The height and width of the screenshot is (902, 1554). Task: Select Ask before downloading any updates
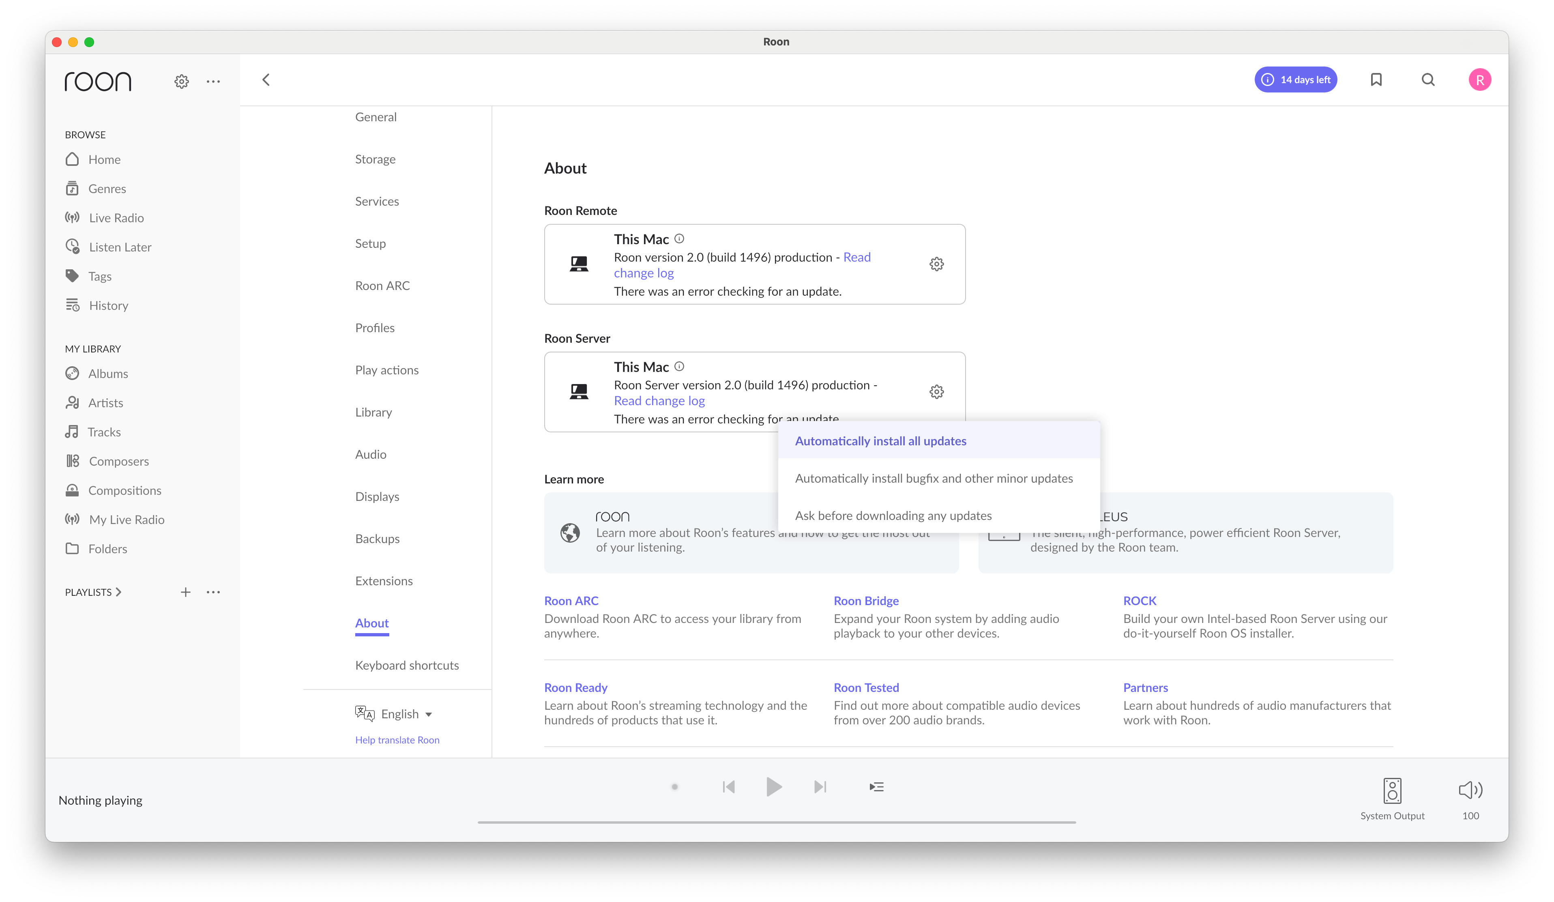tap(938, 515)
